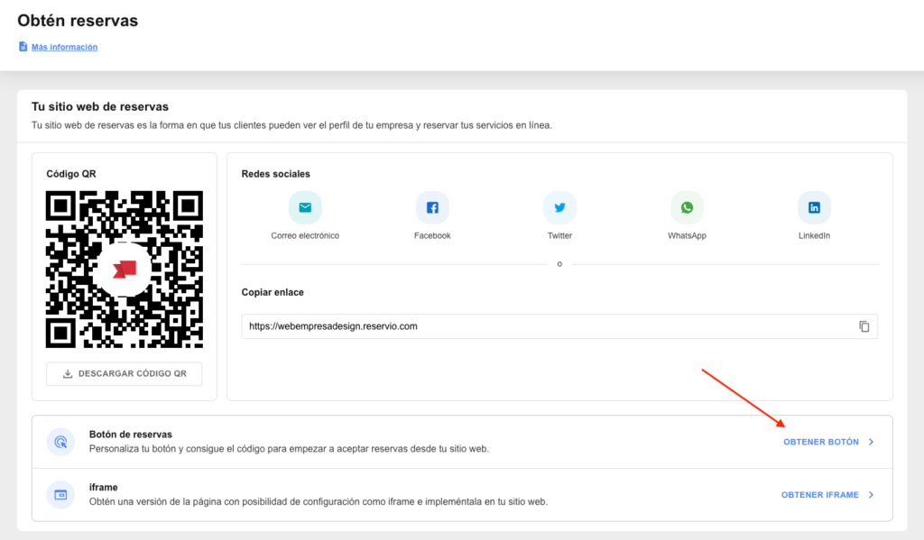Click the 'LinkedIn' label text
Screen dimensions: 924x540
pyautogui.click(x=814, y=235)
